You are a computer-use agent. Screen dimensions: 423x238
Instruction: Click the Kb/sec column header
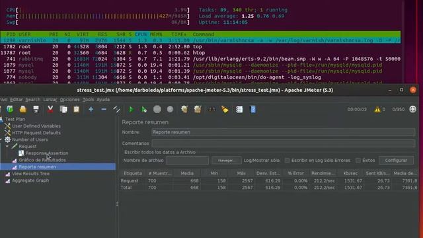350,173
